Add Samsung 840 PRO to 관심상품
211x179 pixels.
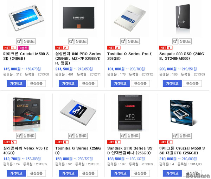coord(88,84)
